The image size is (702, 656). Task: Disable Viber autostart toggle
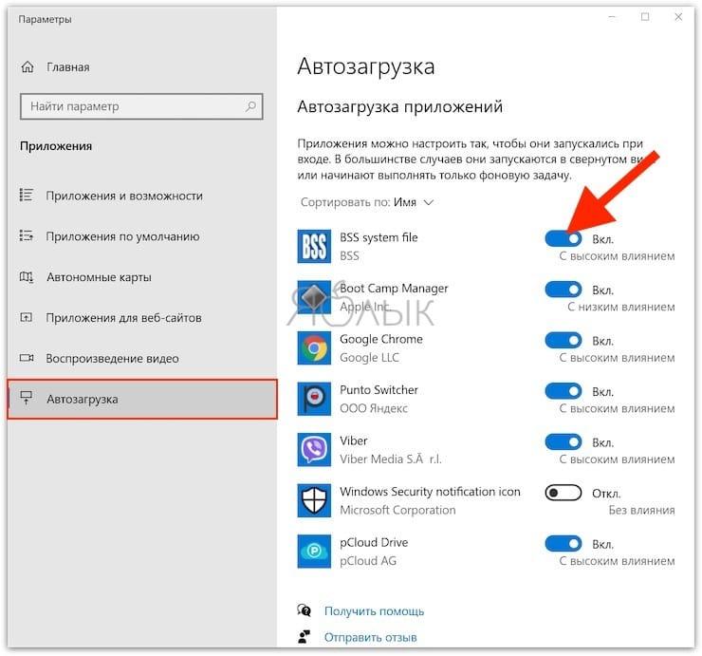coord(563,441)
